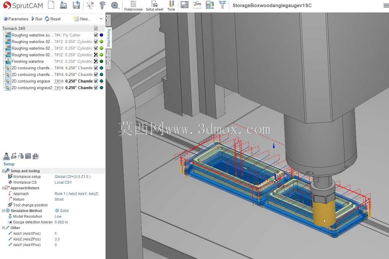Click the blue status dot of Fly Cutter operation

101,35
